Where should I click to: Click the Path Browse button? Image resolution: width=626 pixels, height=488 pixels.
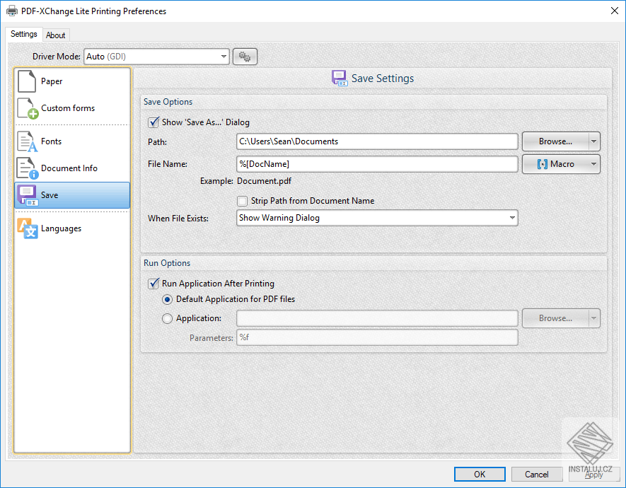pyautogui.click(x=555, y=141)
